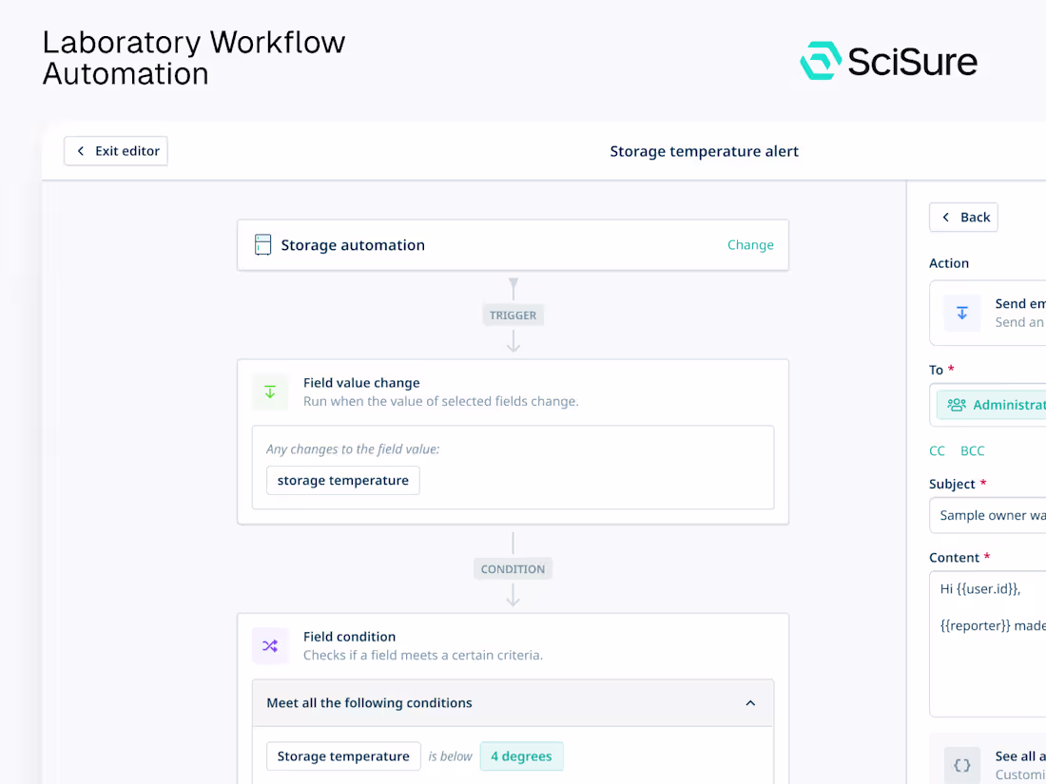Click the Change link on Storage automation

point(750,244)
